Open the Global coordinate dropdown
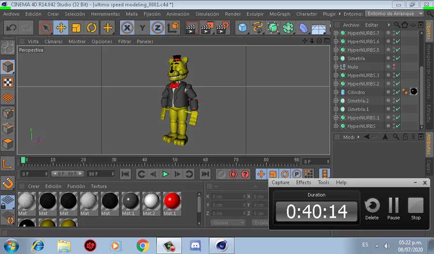434x254 pixels. pos(228,223)
